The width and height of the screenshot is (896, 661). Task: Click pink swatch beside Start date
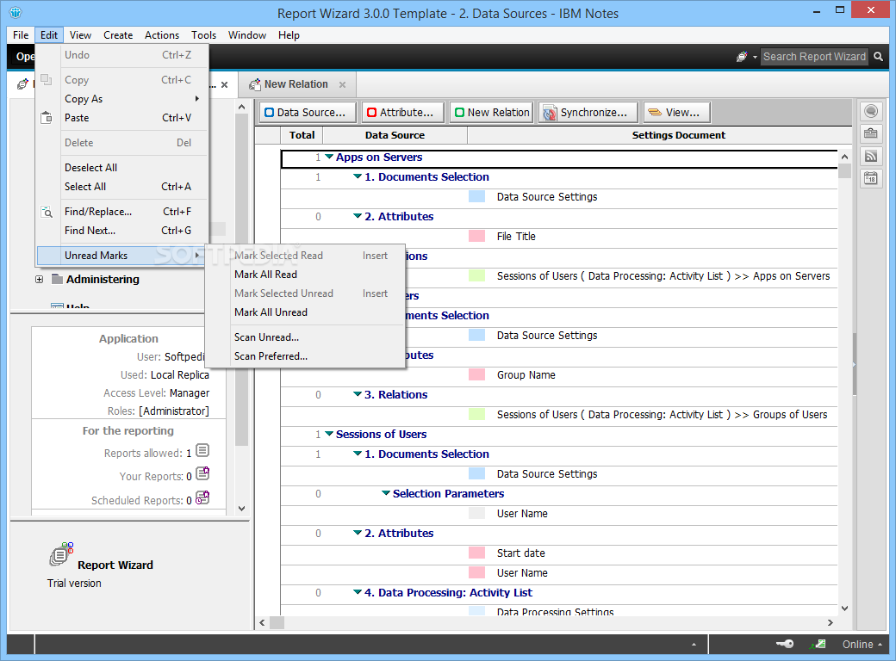click(x=476, y=553)
